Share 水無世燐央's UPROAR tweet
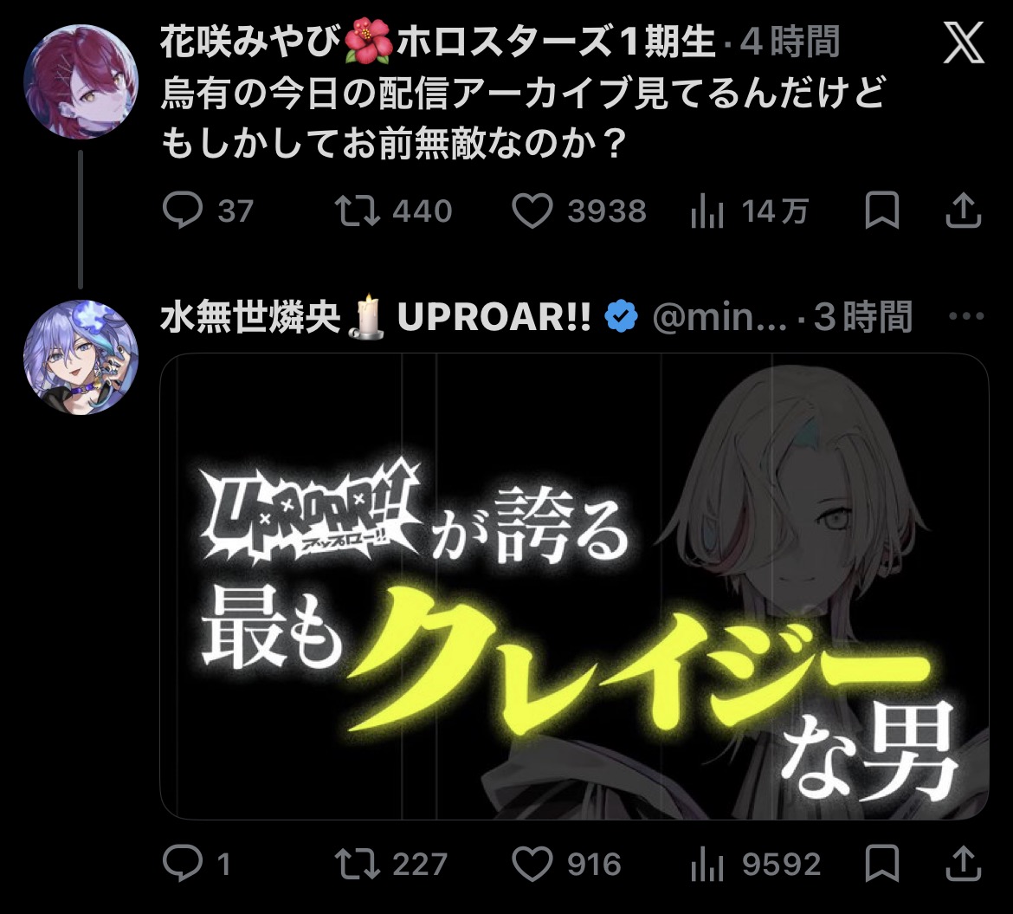This screenshot has height=914, width=1013. click(964, 864)
